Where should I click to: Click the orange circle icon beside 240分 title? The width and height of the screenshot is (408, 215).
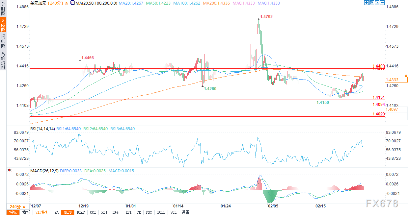pyautogui.click(x=67, y=3)
